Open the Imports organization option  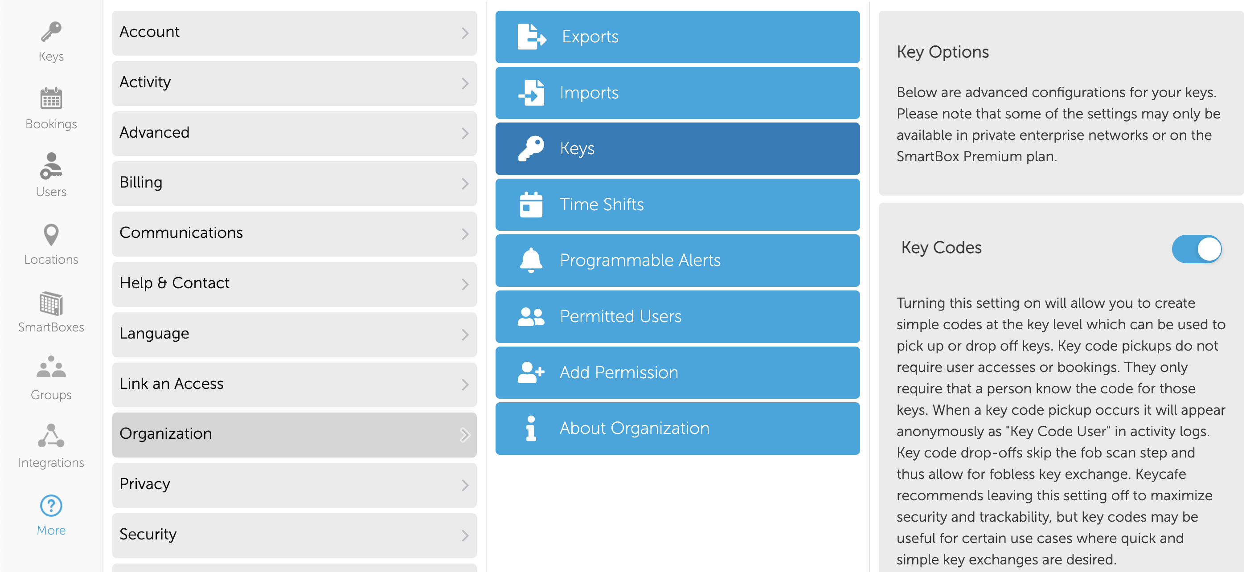(x=677, y=93)
